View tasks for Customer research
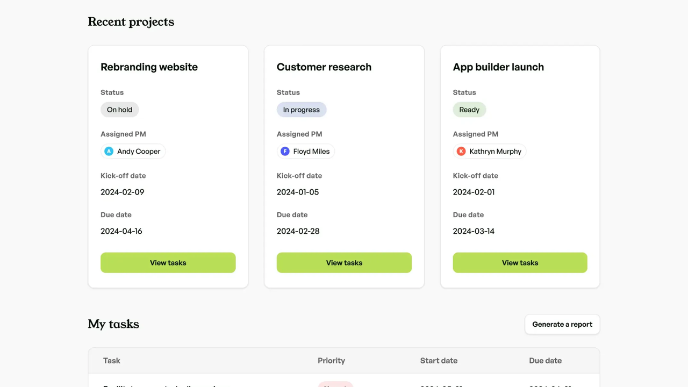 coord(344,263)
